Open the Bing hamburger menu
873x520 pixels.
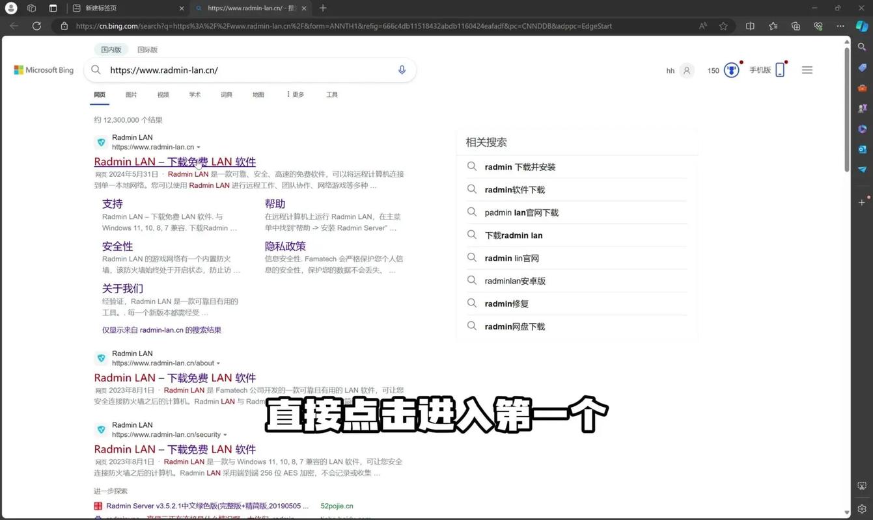[x=807, y=70]
